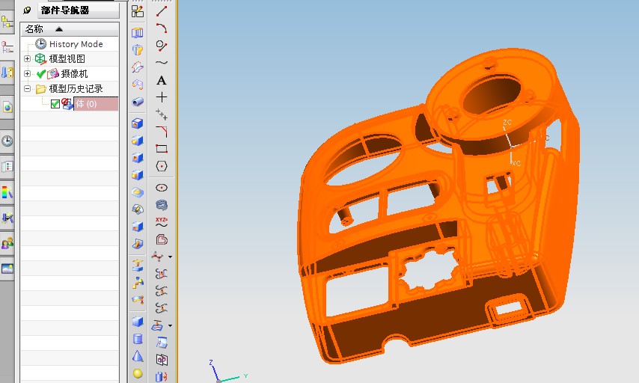Toggle the 体 (0) body checkbox

click(x=55, y=104)
